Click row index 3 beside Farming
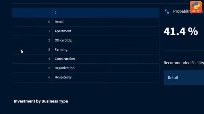 tap(32, 49)
